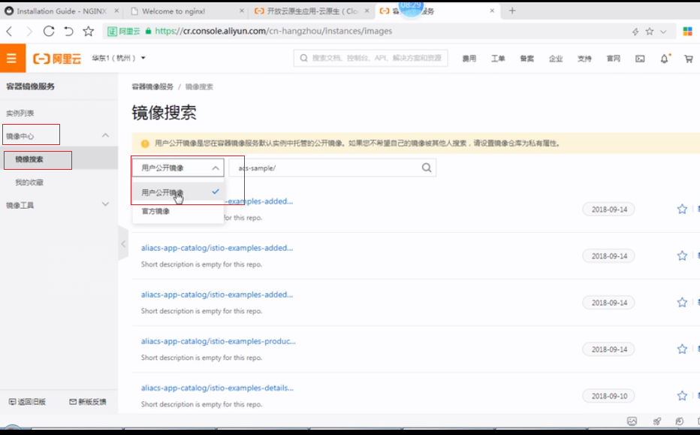Viewport: 700px width, 435px height.
Task: Open istio-examples-details repository link
Action: click(217, 388)
